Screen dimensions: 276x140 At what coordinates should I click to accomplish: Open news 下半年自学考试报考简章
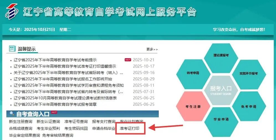point(55,104)
